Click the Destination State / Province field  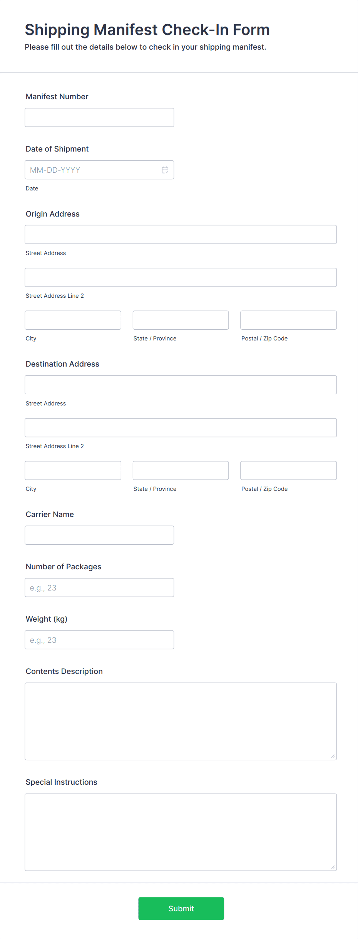point(181,470)
